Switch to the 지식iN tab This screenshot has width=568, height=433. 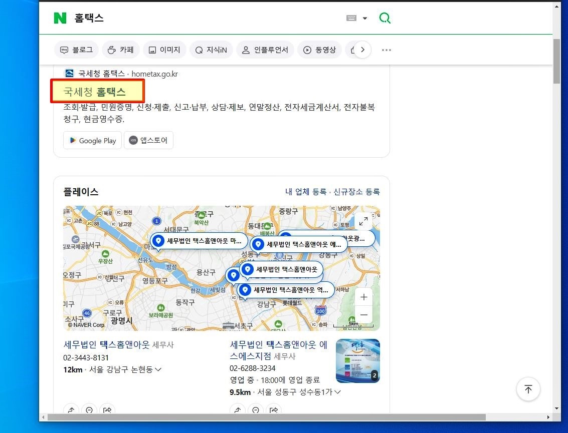[x=211, y=50]
